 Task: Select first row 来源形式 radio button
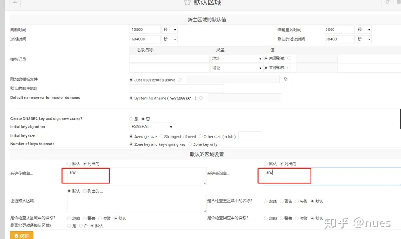tap(266, 59)
